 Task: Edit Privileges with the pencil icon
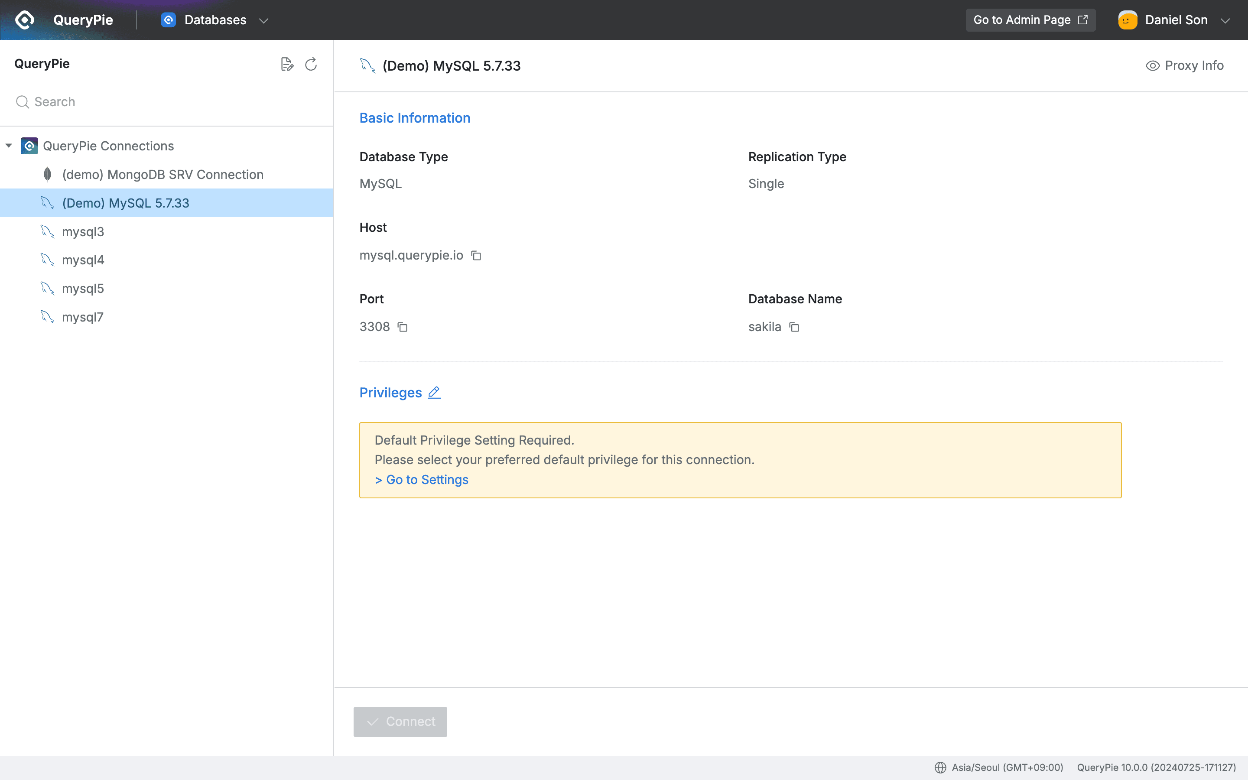[x=434, y=392]
